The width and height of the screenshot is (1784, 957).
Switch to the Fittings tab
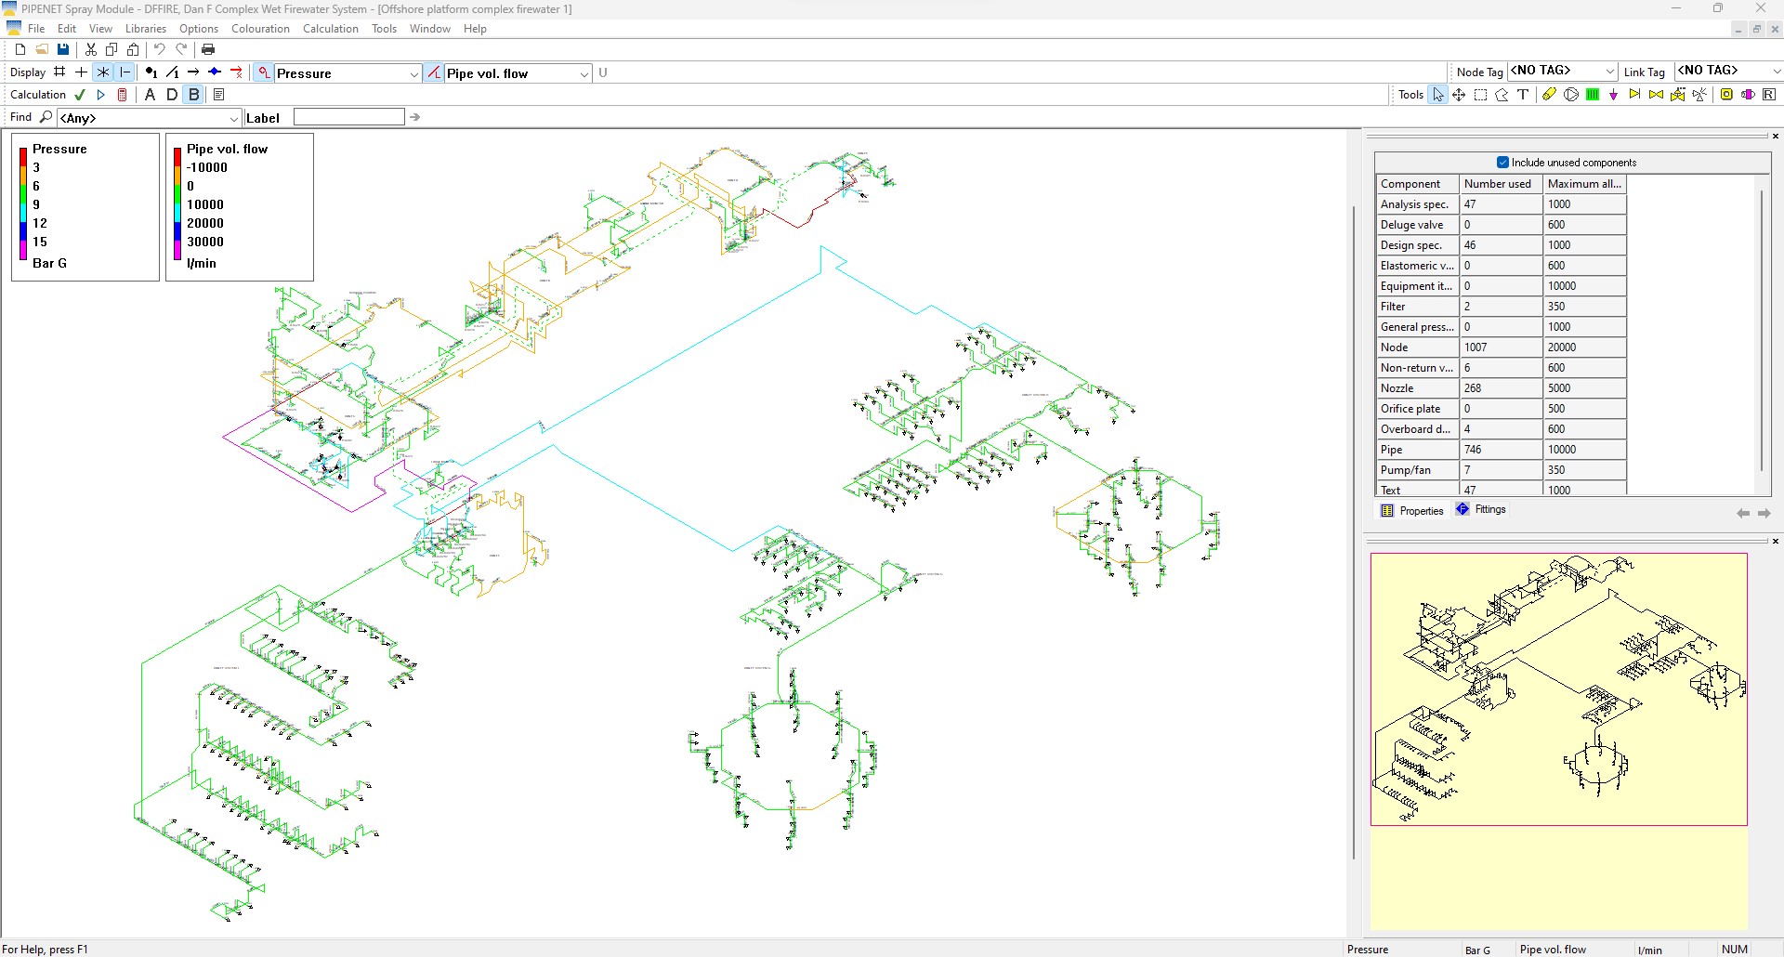point(1481,509)
